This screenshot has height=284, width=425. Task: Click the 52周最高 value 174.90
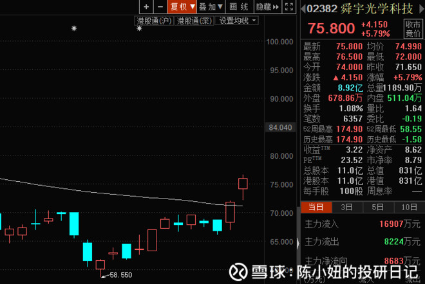pyautogui.click(x=350, y=129)
